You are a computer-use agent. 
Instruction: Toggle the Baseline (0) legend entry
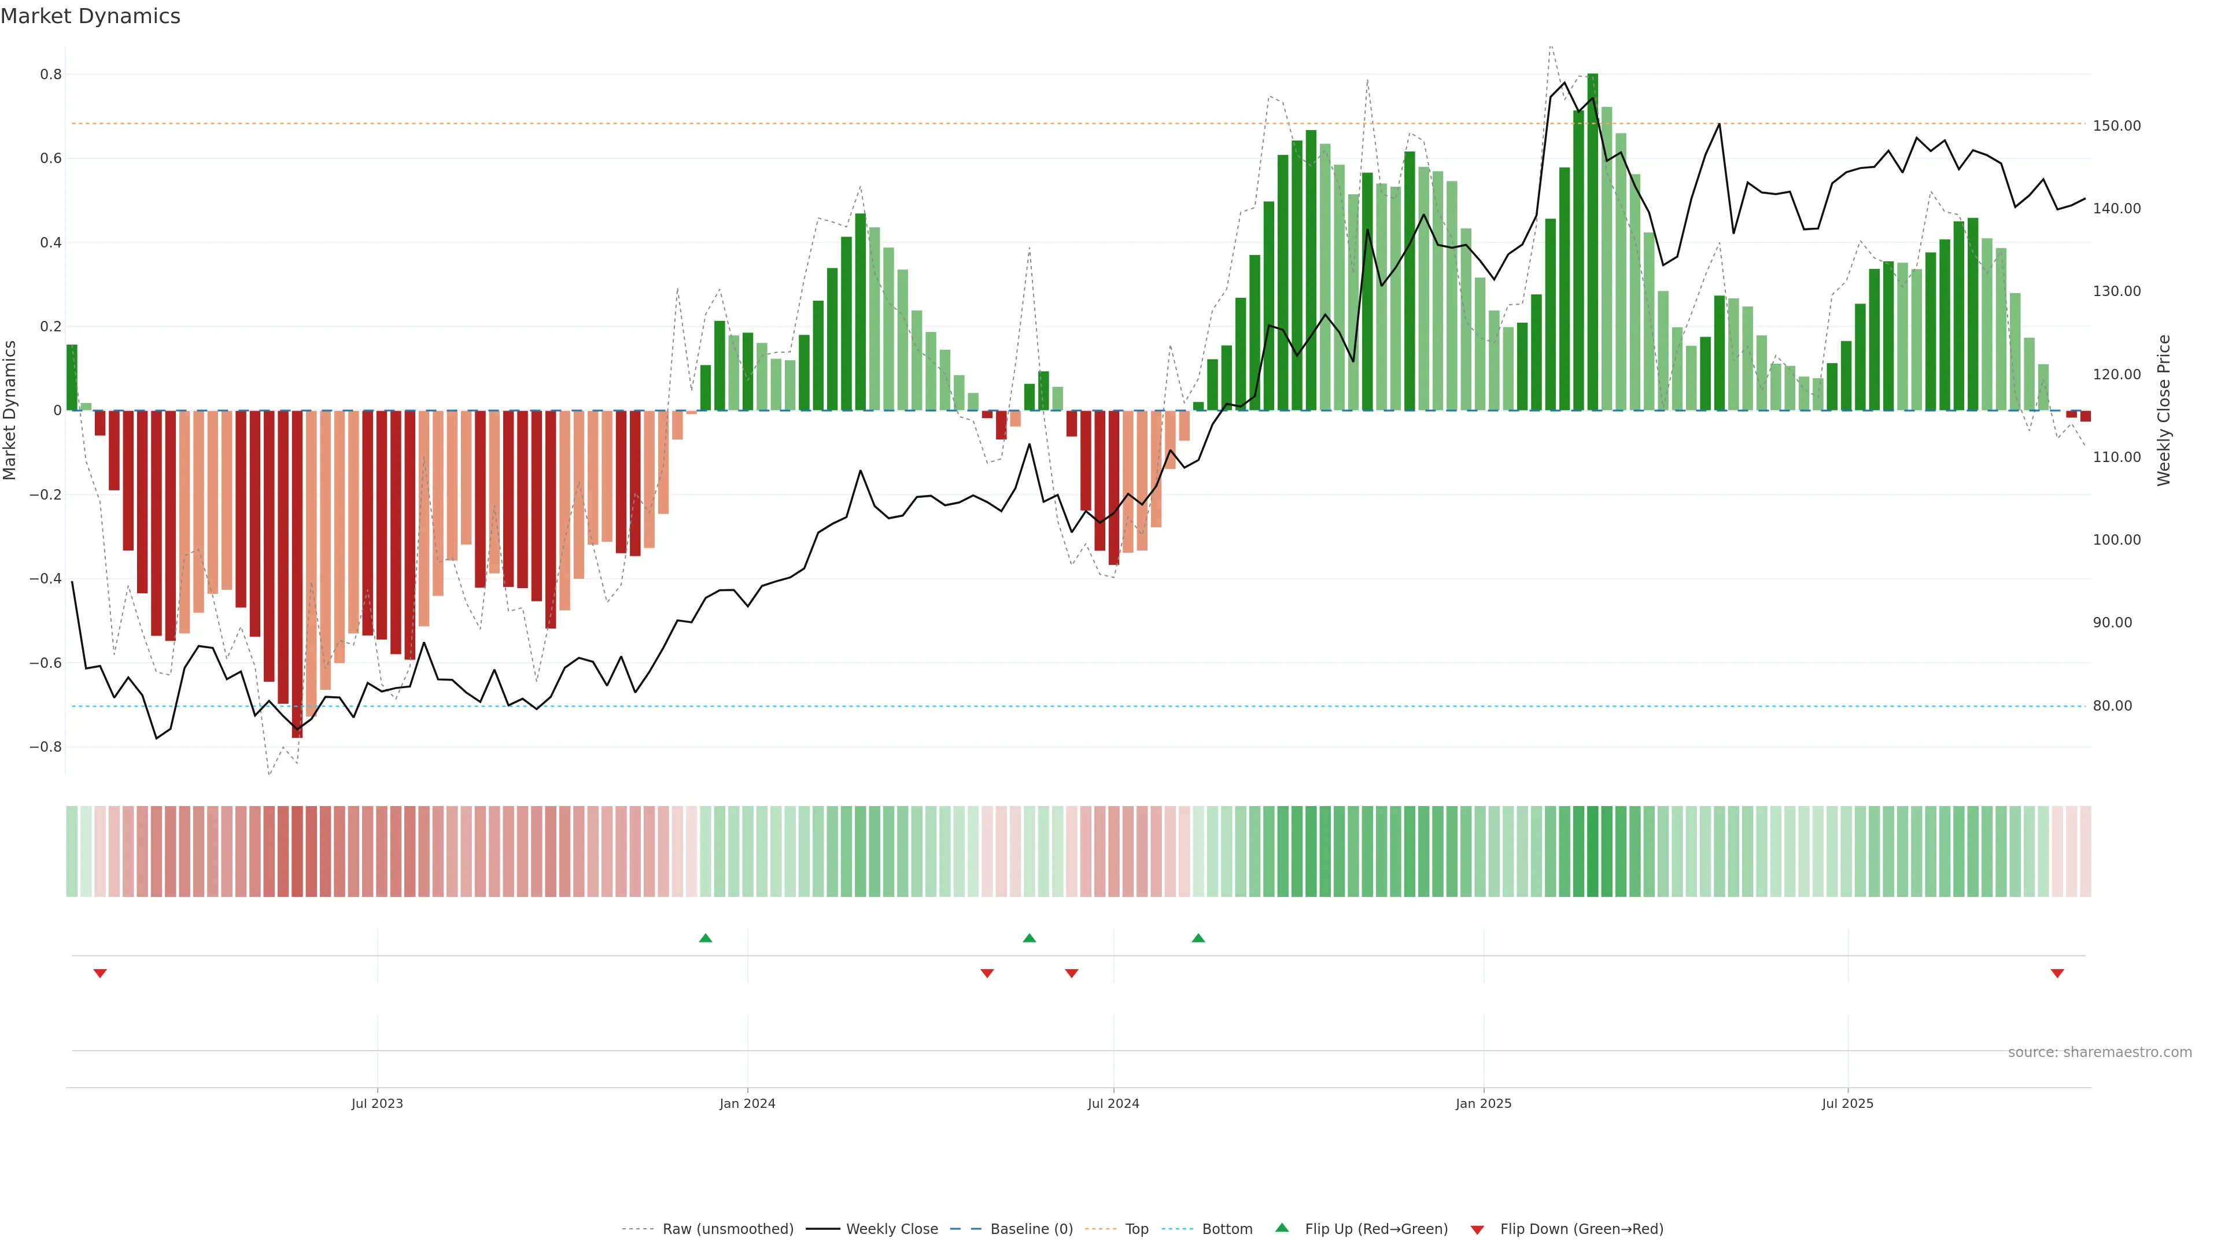[1031, 1229]
